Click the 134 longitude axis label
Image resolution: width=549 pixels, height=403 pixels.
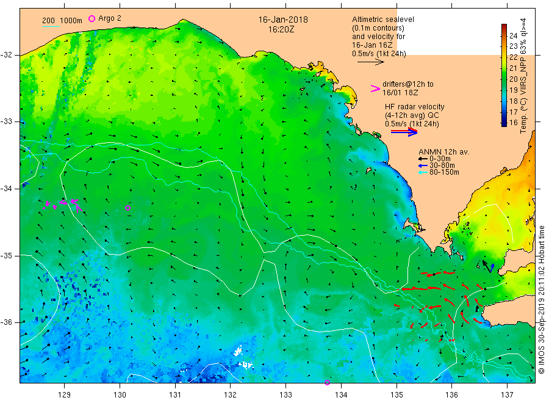tap(341, 394)
